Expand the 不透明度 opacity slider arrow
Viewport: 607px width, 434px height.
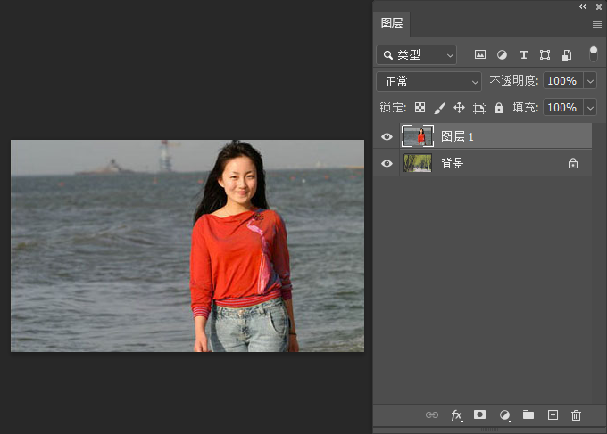click(x=590, y=81)
